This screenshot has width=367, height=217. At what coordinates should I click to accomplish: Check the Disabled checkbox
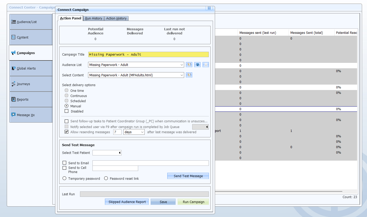click(66, 111)
